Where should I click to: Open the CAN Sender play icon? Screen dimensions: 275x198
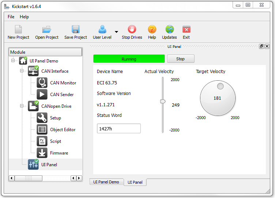[42, 95]
